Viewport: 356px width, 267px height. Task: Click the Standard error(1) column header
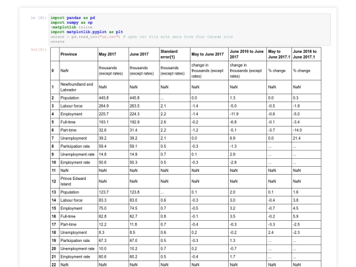[x=175, y=54]
